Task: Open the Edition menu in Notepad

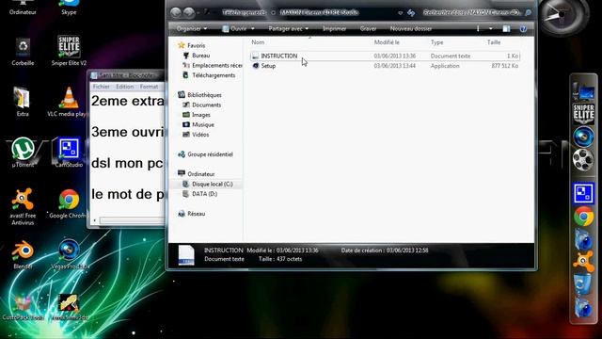Action: click(x=125, y=87)
